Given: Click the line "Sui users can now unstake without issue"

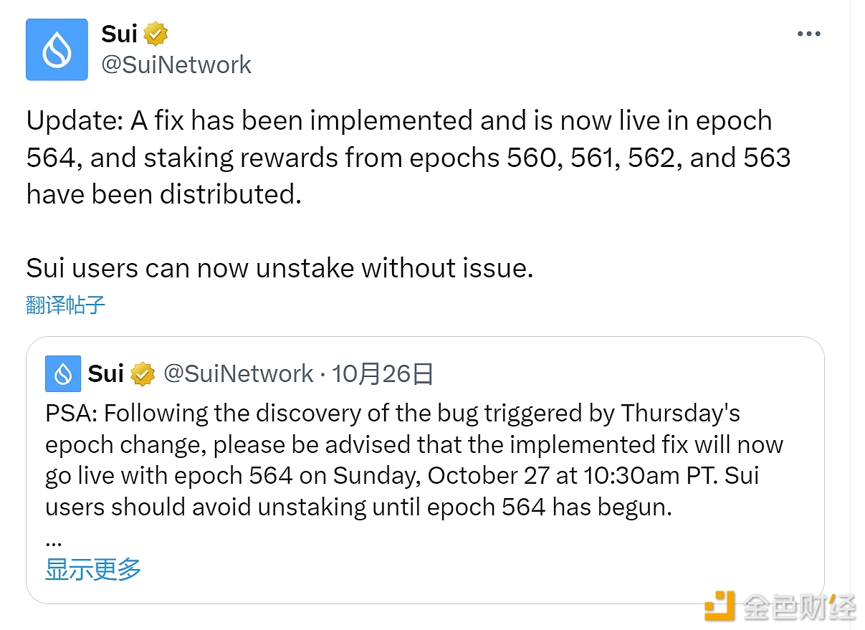Looking at the screenshot, I should pyautogui.click(x=280, y=267).
